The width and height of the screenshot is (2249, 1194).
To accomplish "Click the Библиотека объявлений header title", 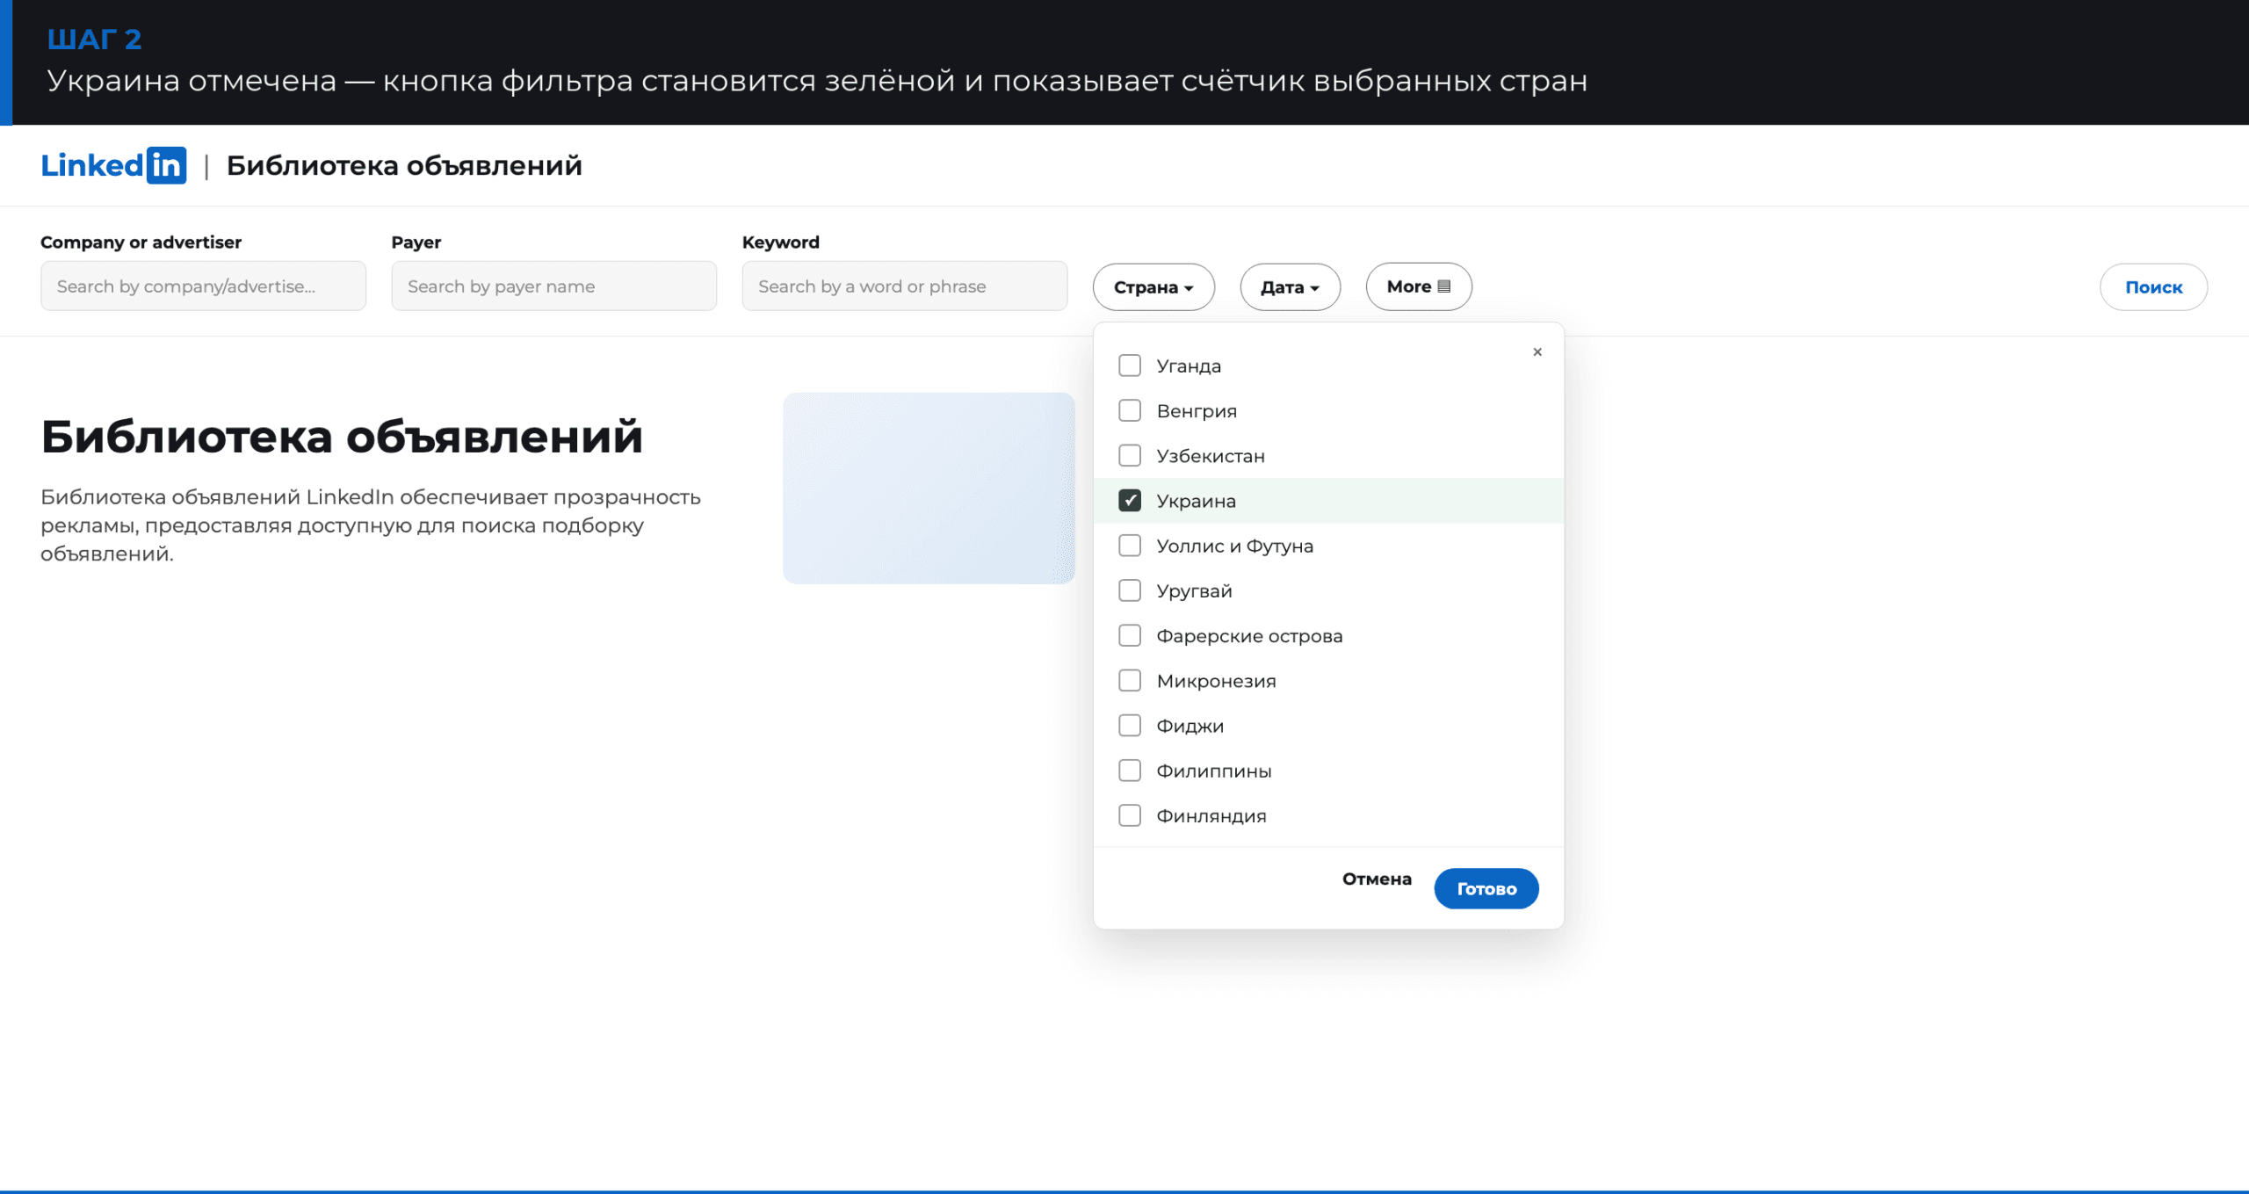I will click(x=404, y=165).
